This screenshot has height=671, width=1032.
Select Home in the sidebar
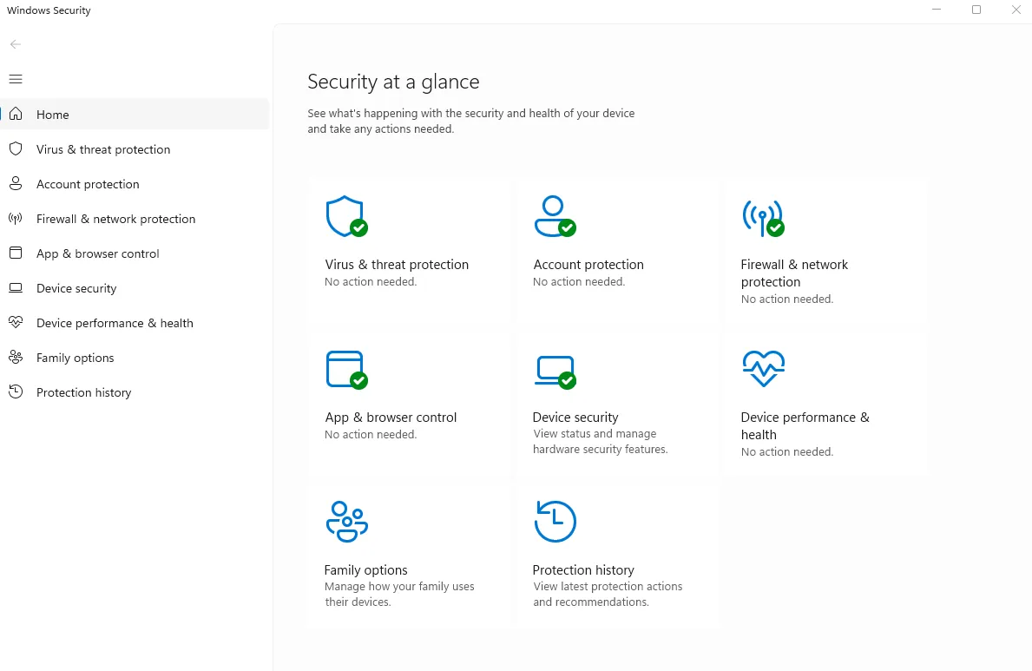(x=135, y=114)
